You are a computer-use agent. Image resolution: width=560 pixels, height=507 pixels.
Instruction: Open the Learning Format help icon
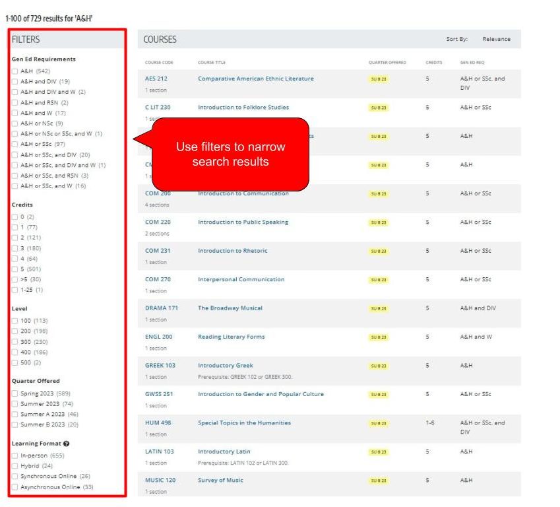[x=66, y=444]
